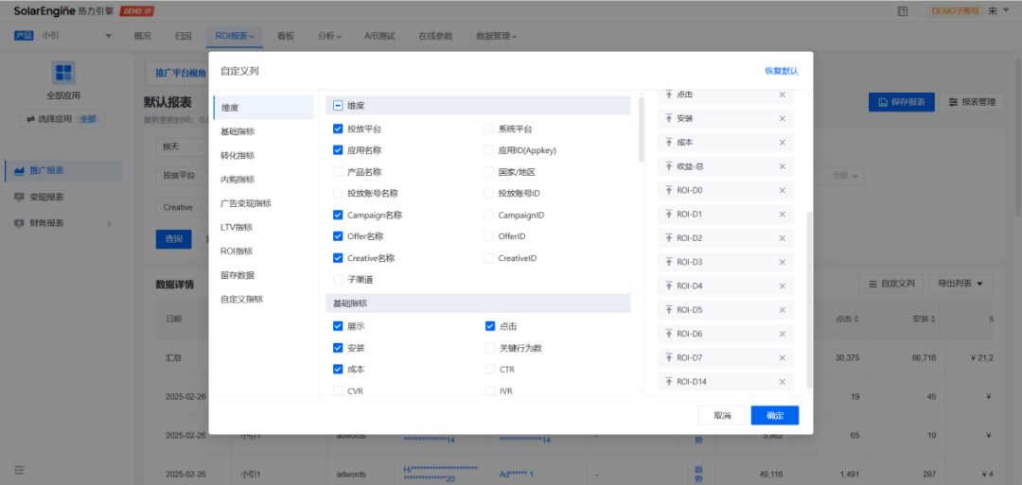The height and width of the screenshot is (485, 1022).
Task: Enable the 系统平台 checkbox
Action: [489, 129]
